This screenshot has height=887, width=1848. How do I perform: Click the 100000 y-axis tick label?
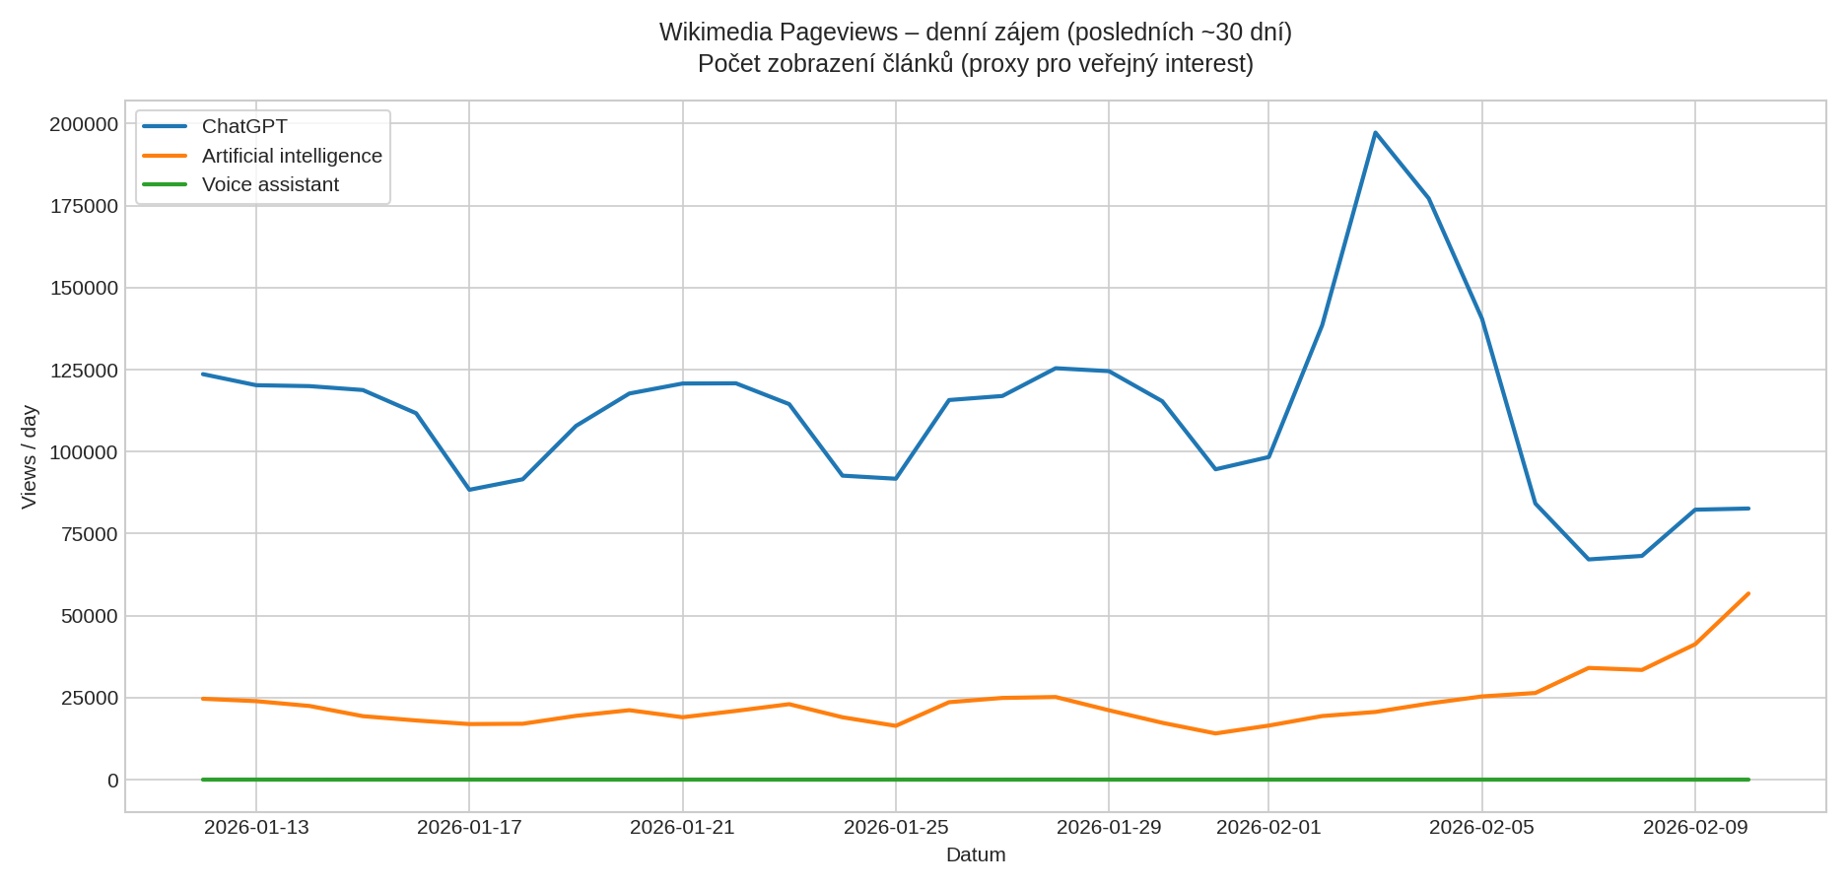(x=86, y=452)
